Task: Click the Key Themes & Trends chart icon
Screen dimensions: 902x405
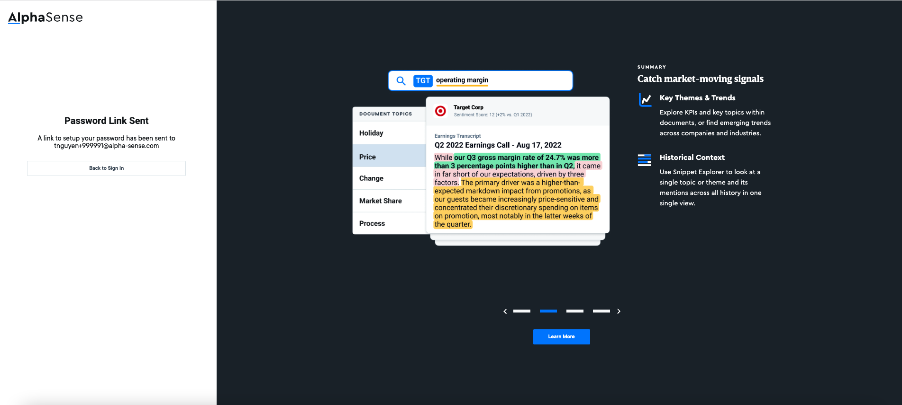Action: tap(645, 99)
